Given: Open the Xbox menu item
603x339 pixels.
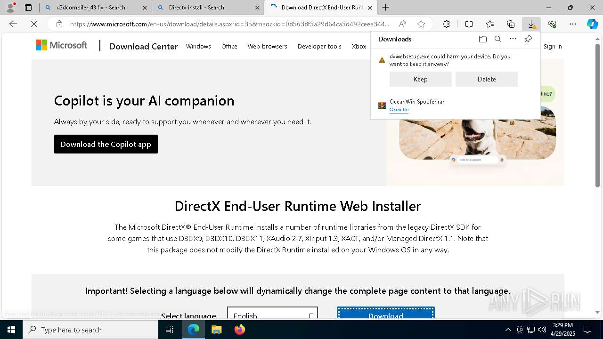Looking at the screenshot, I should [359, 46].
